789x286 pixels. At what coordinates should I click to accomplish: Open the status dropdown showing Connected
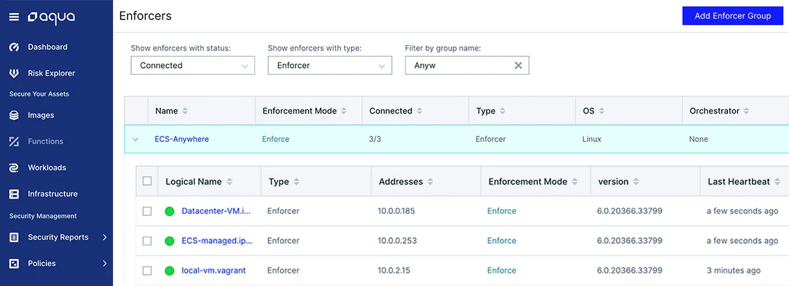(x=193, y=65)
